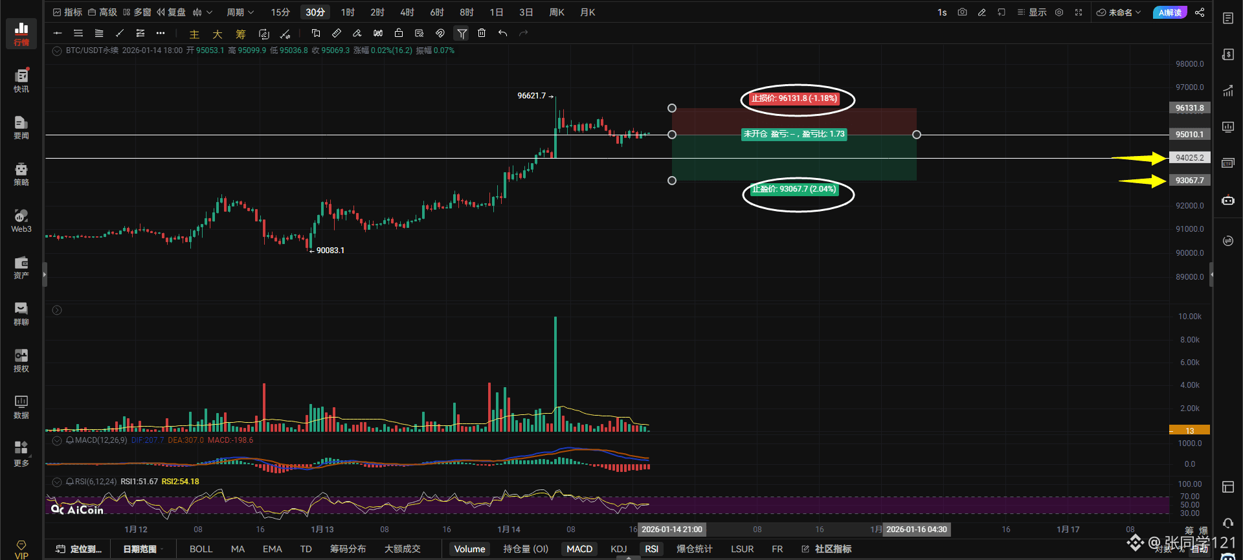Open the 多窗 multi-window layout
The width and height of the screenshot is (1243, 560).
pos(137,12)
